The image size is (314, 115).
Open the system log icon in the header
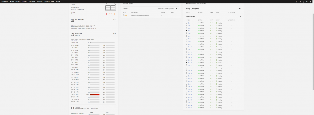coord(307,2)
